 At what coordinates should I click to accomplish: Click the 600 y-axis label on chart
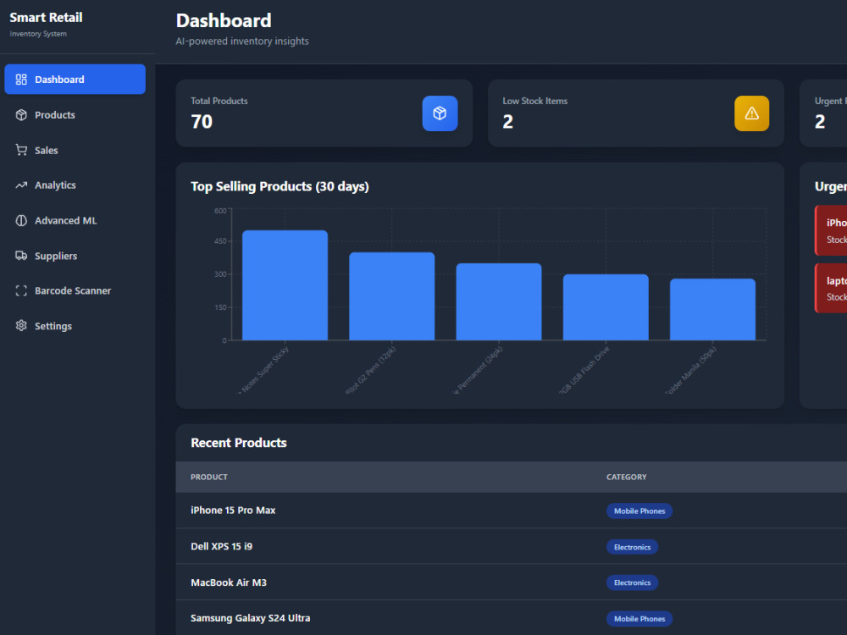pyautogui.click(x=220, y=211)
